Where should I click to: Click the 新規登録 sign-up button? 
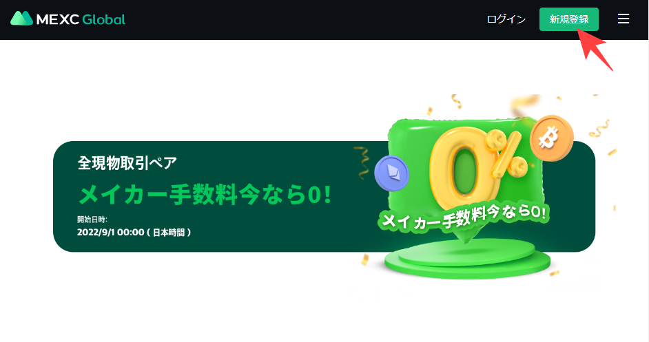coord(568,19)
